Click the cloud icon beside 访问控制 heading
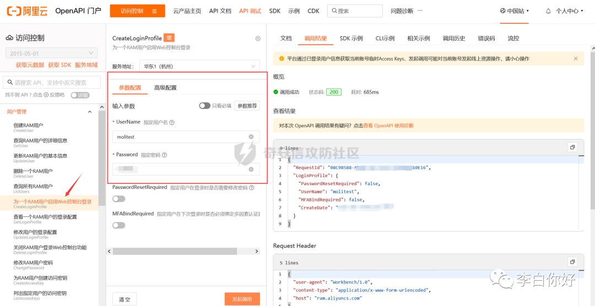 click(9, 38)
